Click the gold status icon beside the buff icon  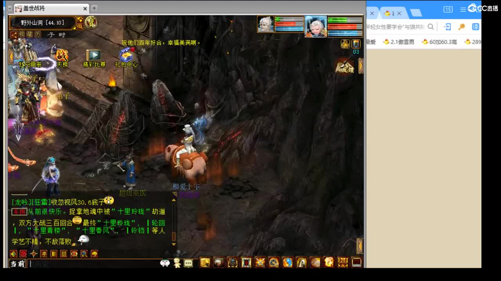pyautogui.click(x=345, y=44)
